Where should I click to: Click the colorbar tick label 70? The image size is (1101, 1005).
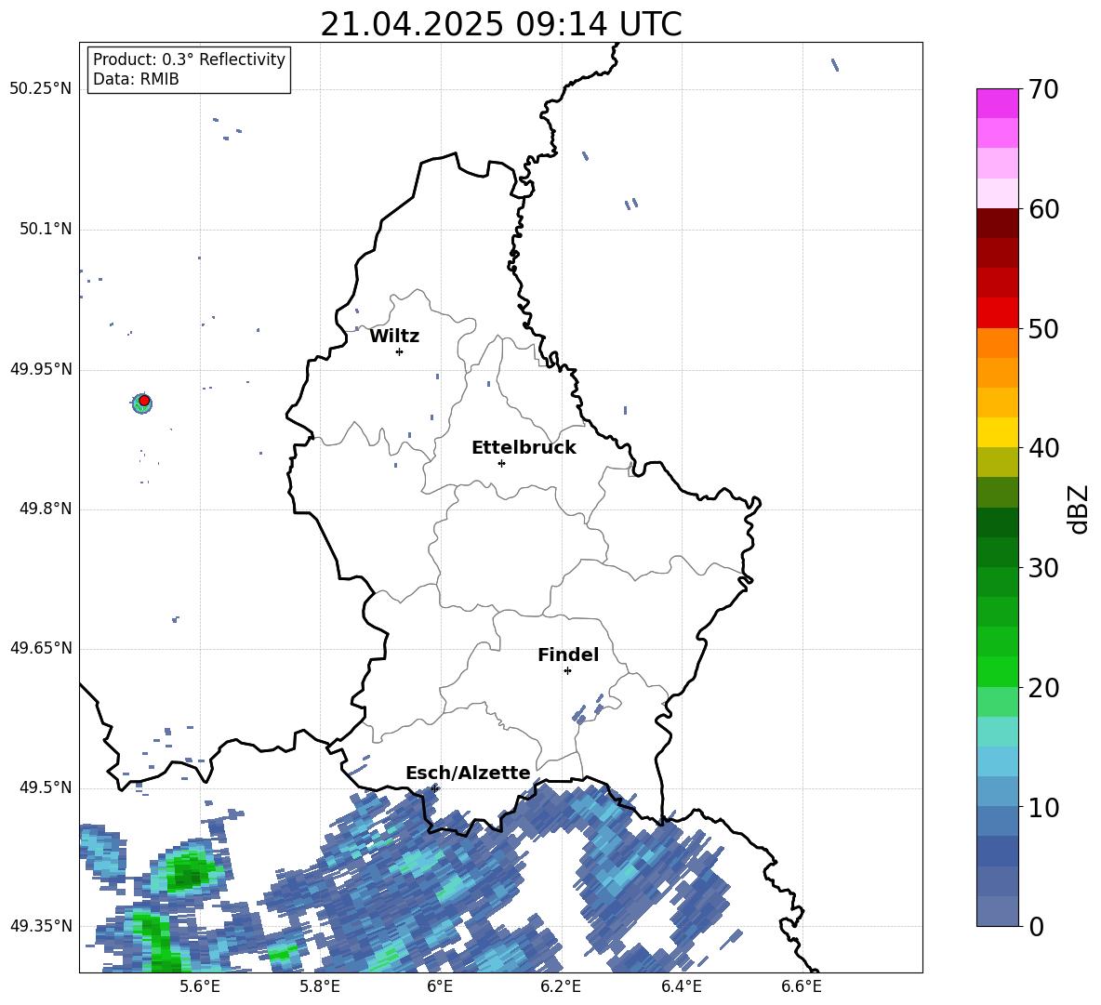[1043, 90]
